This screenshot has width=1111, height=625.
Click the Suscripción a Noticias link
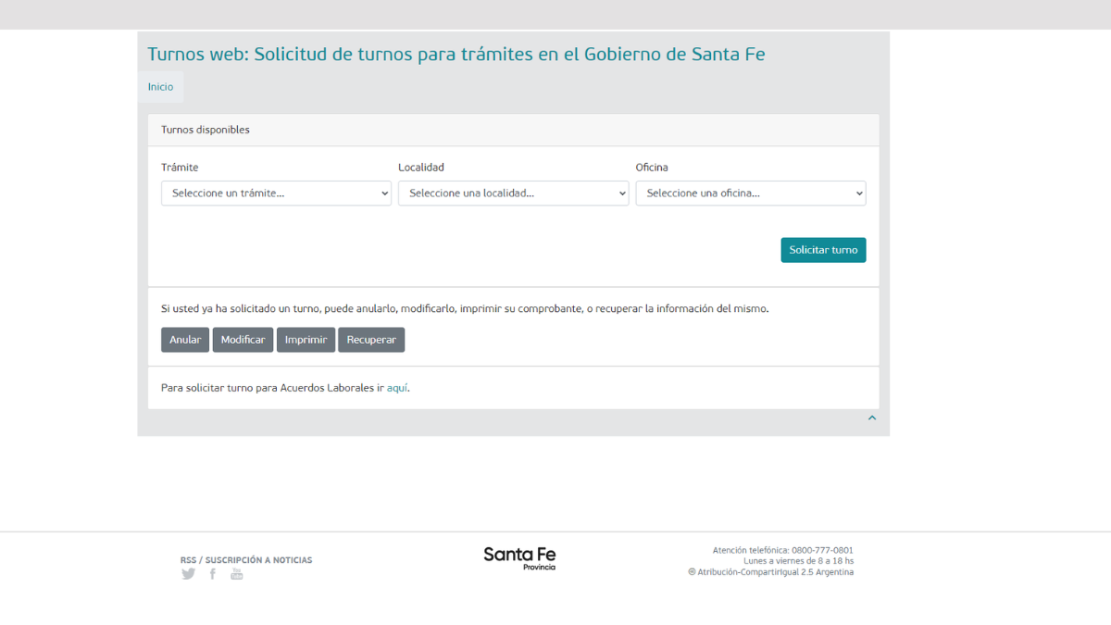[258, 560]
